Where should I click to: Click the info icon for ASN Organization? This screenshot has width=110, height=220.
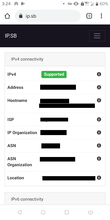point(99,159)
